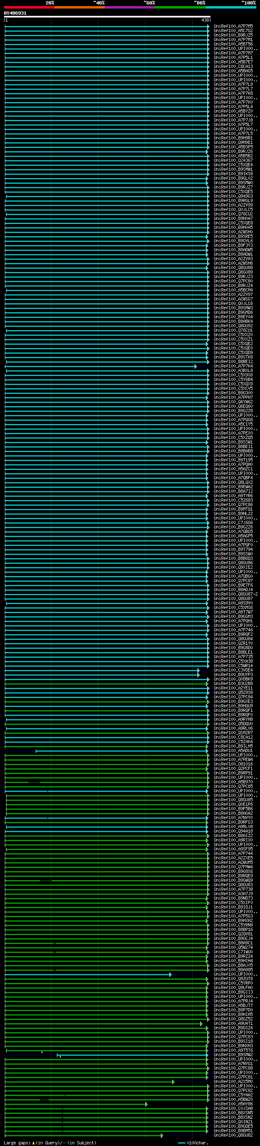Open hit UniRef100_Q0DBK9
The image size is (260, 1146).
233,679
